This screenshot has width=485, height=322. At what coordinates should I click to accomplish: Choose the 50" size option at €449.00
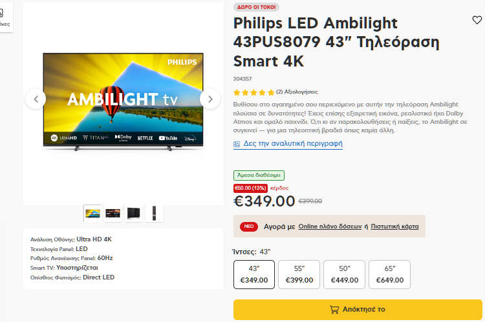point(344,274)
